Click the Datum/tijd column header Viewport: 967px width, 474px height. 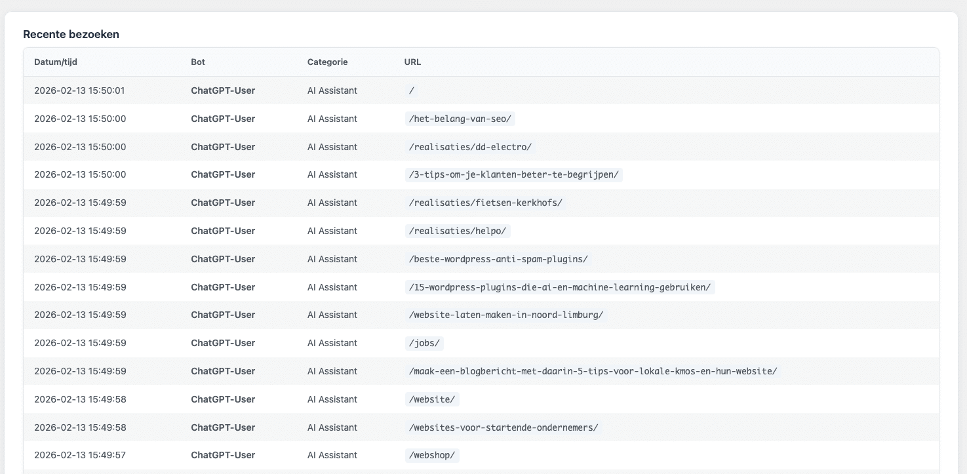(56, 62)
